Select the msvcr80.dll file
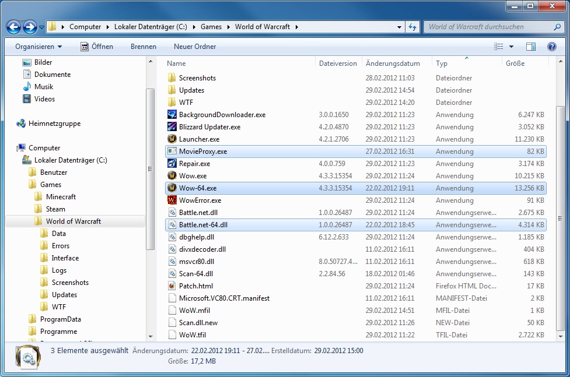Viewport: 570px width, 377px height. pyautogui.click(x=356, y=262)
